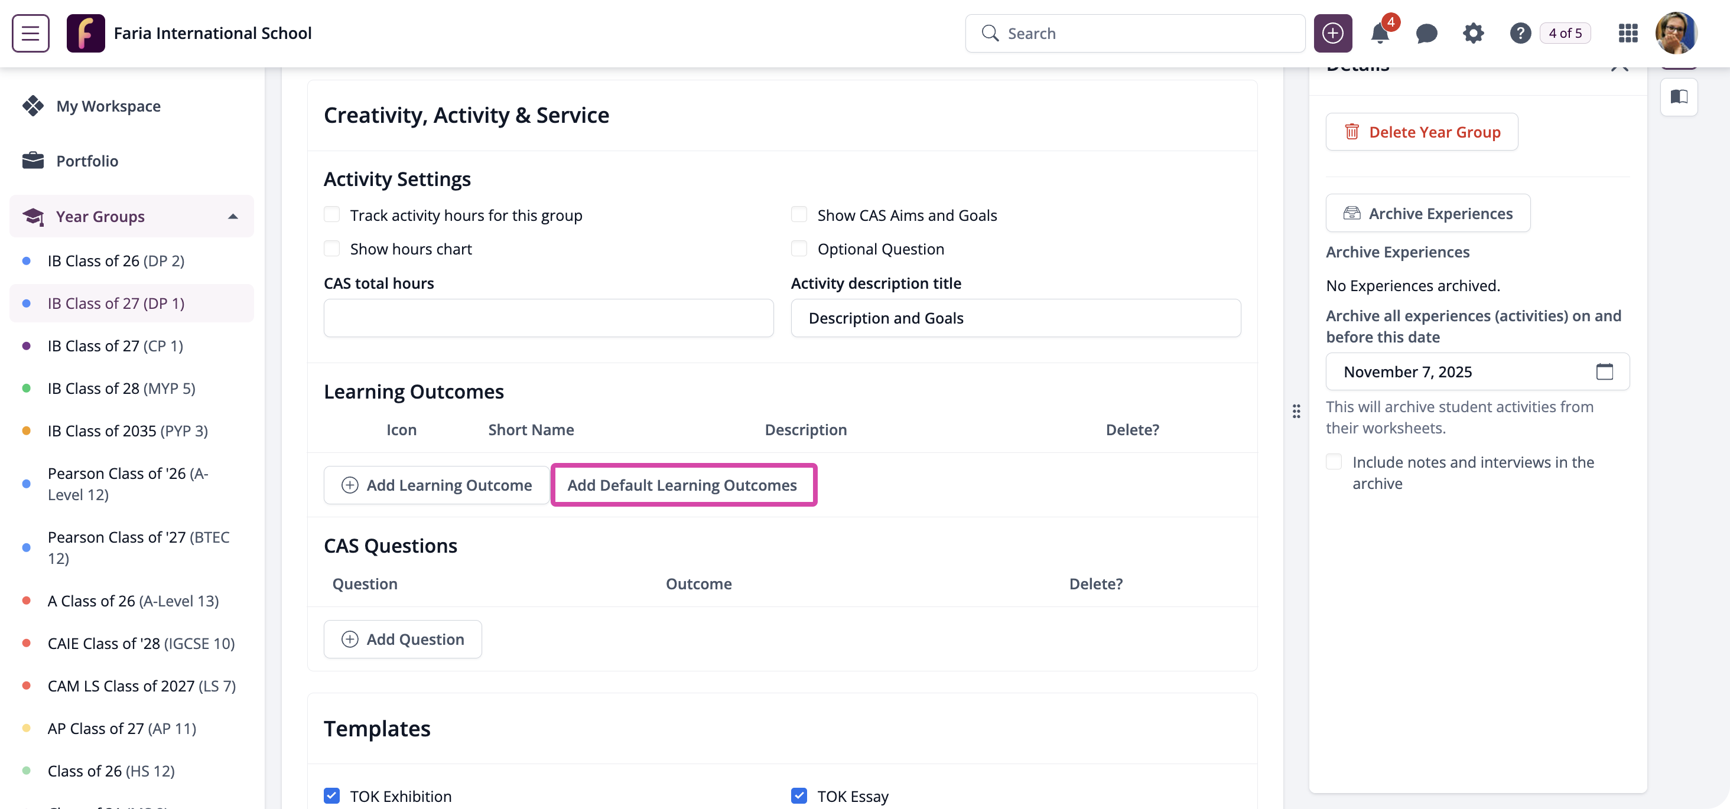Uncheck the TOK Essay template

click(x=798, y=795)
